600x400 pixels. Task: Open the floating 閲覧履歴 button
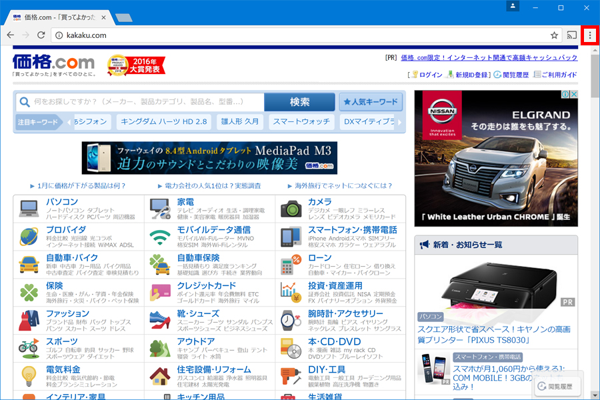(x=557, y=386)
